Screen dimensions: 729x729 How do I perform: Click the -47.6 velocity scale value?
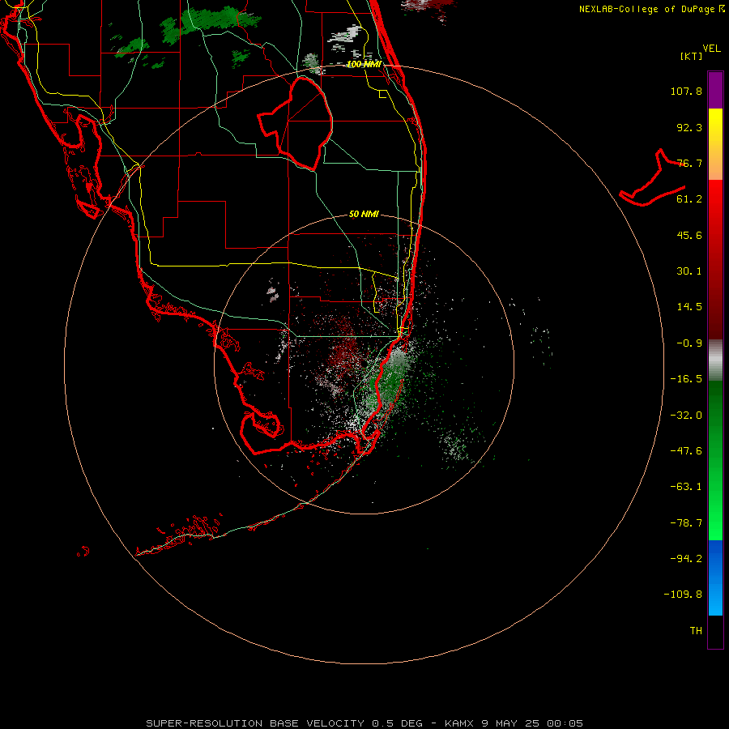686,451
